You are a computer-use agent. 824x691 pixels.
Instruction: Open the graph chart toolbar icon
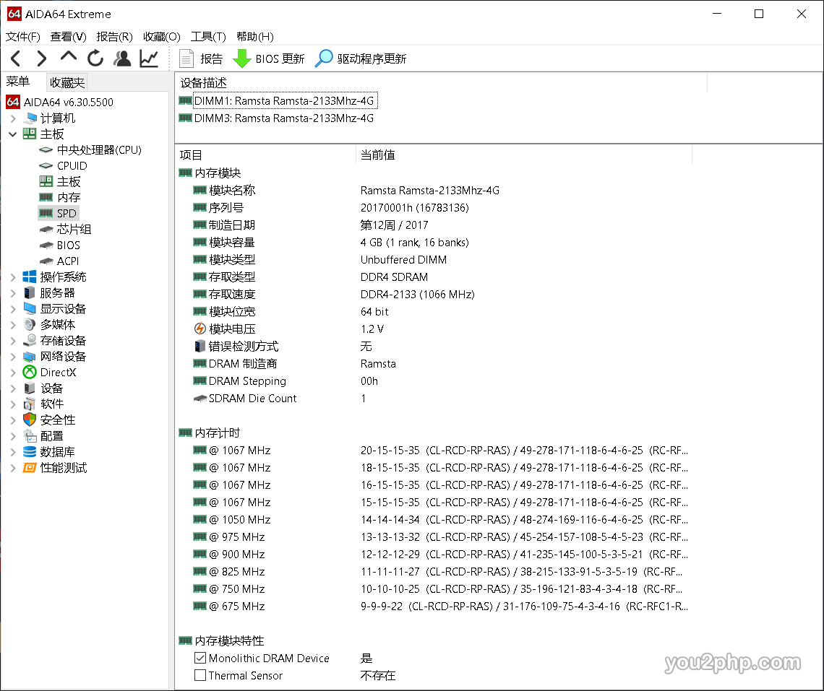click(149, 58)
